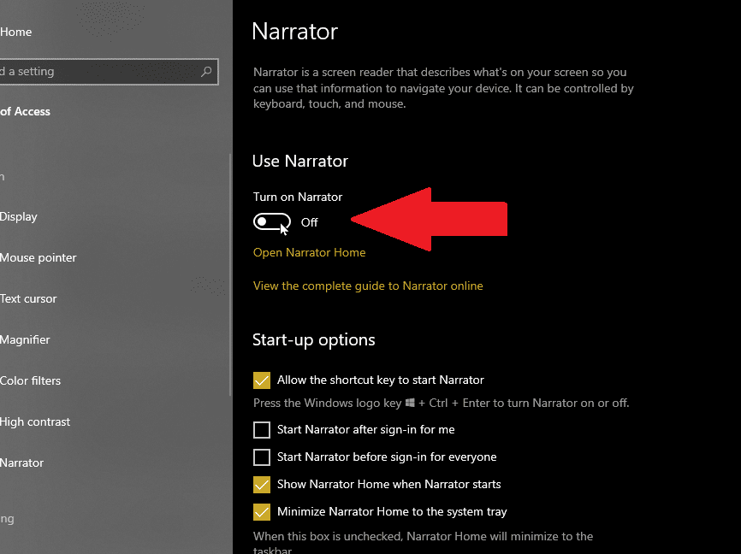Open Color filters settings in sidebar
This screenshot has height=554, width=741.
point(30,380)
